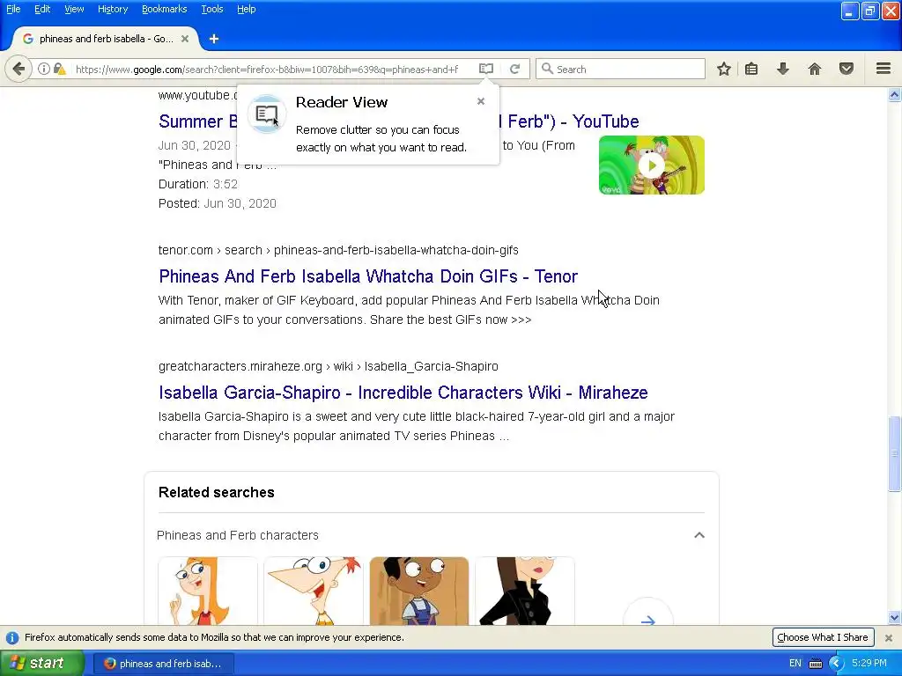Screen dimensions: 902x676
Task: Open the History menu
Action: pos(112,9)
